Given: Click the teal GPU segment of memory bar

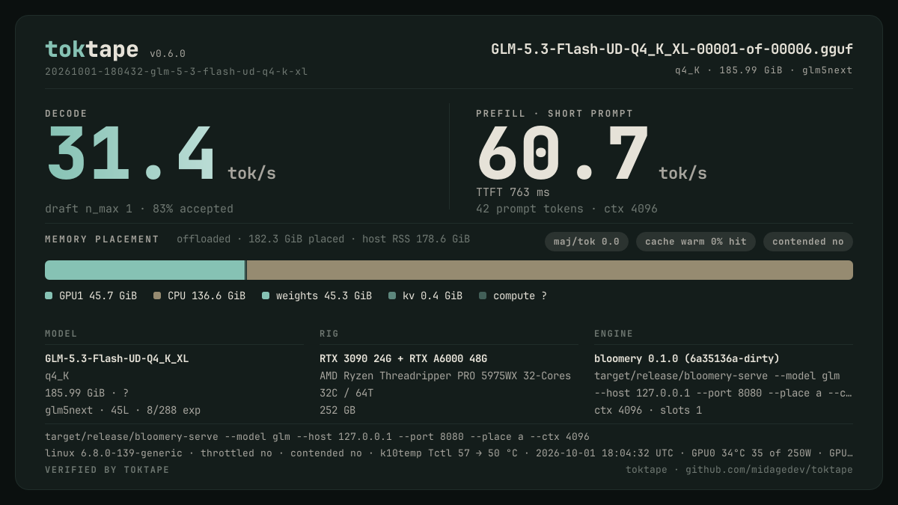Looking at the screenshot, I should pos(145,270).
